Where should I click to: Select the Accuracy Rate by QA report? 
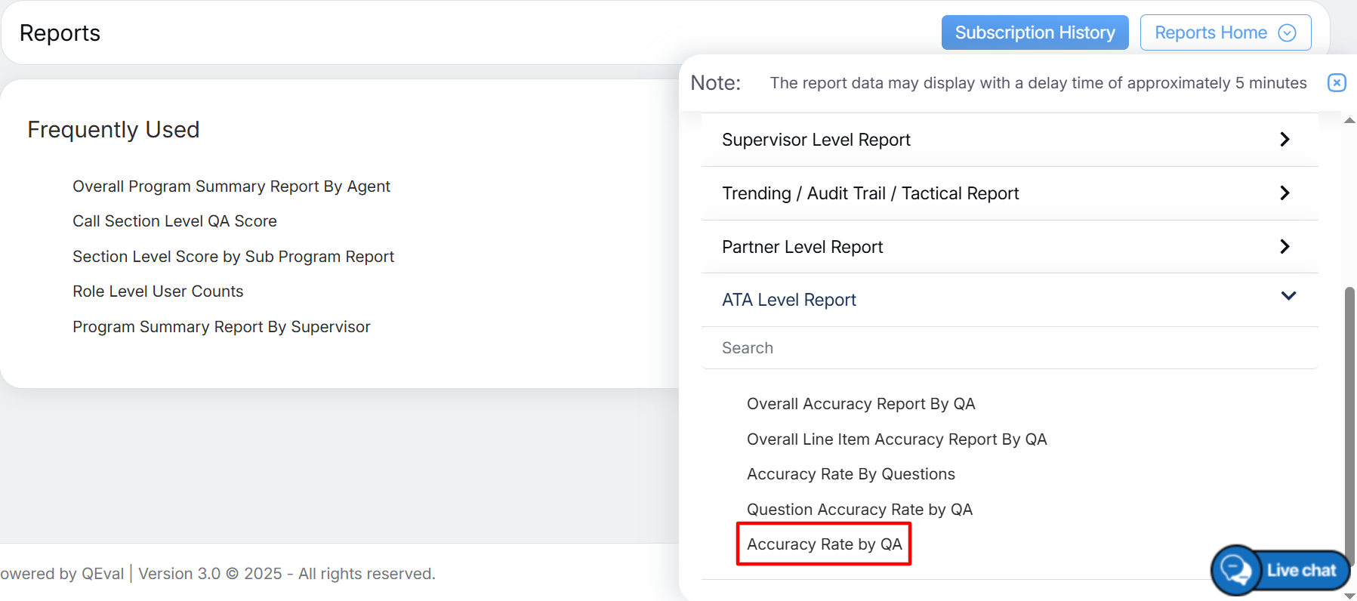(x=824, y=544)
